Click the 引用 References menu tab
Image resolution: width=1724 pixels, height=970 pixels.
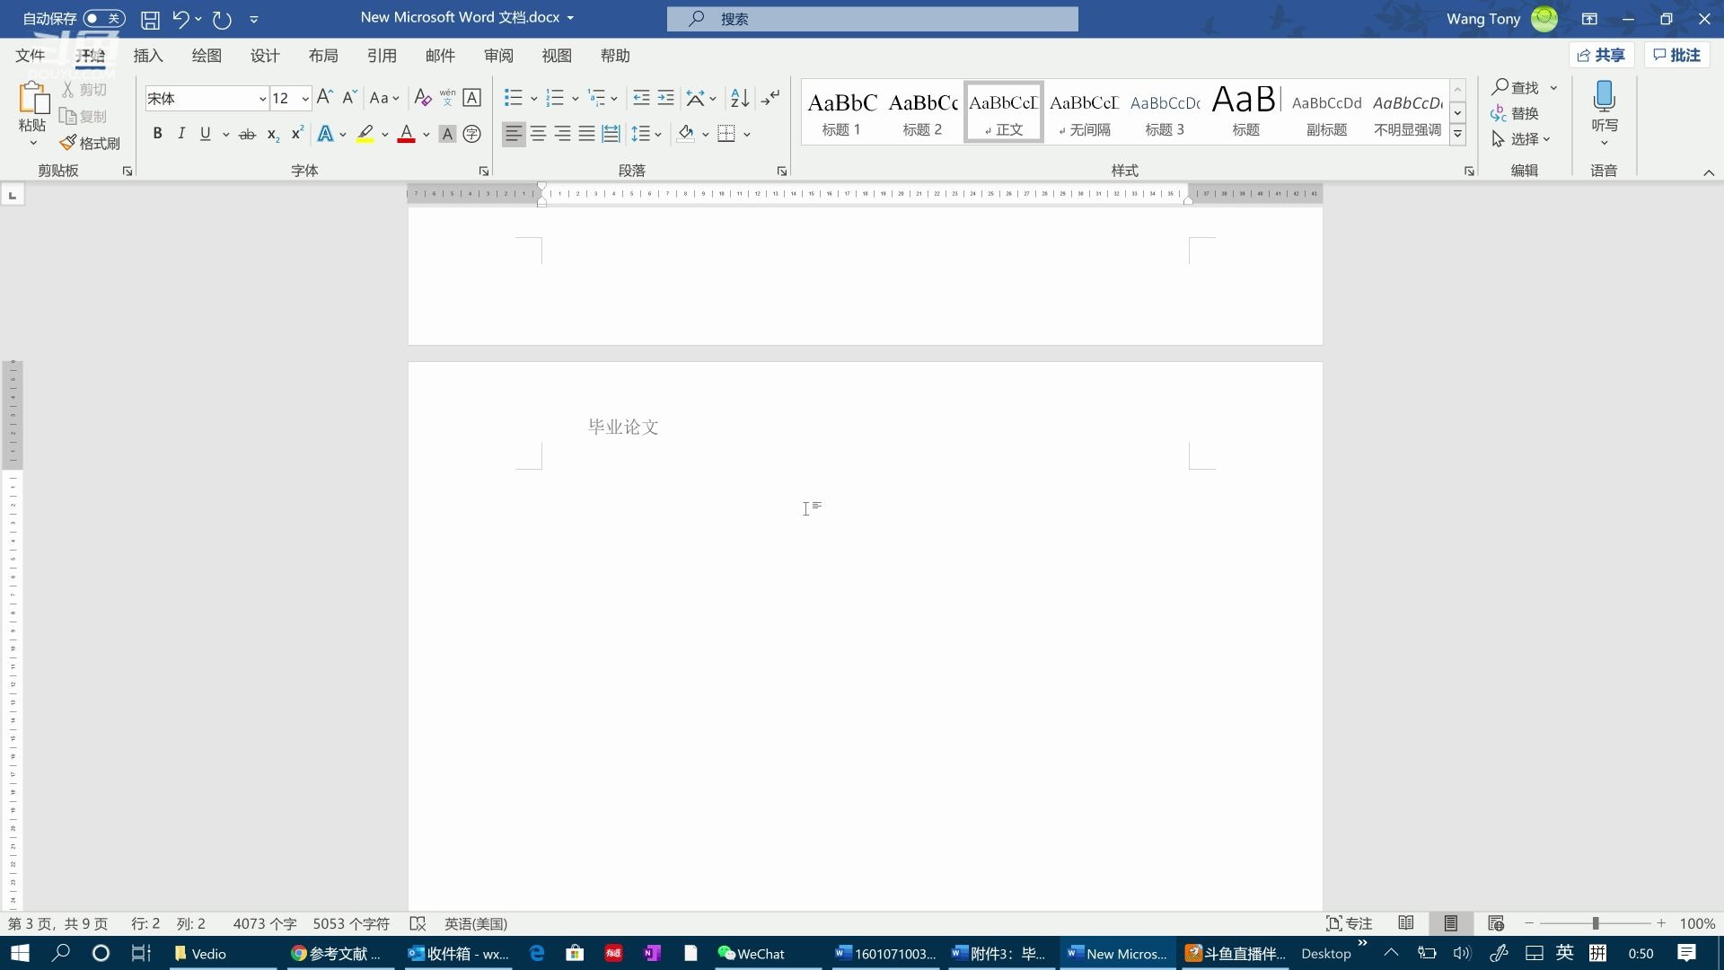[380, 55]
